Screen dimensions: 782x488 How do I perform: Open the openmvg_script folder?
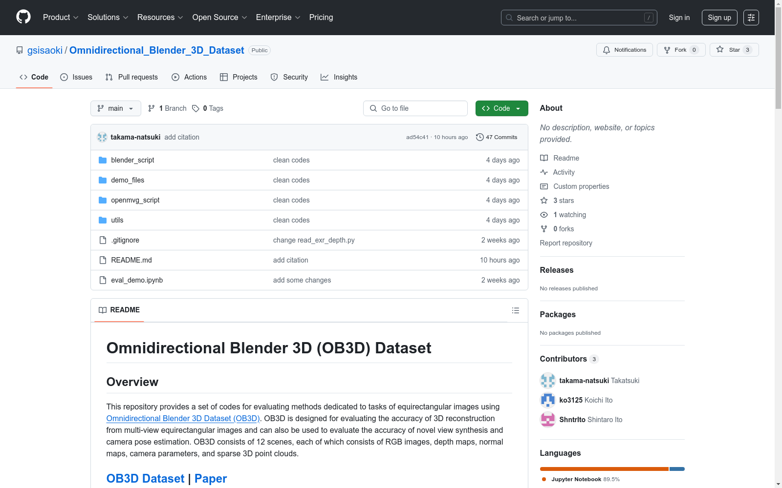[x=135, y=200]
